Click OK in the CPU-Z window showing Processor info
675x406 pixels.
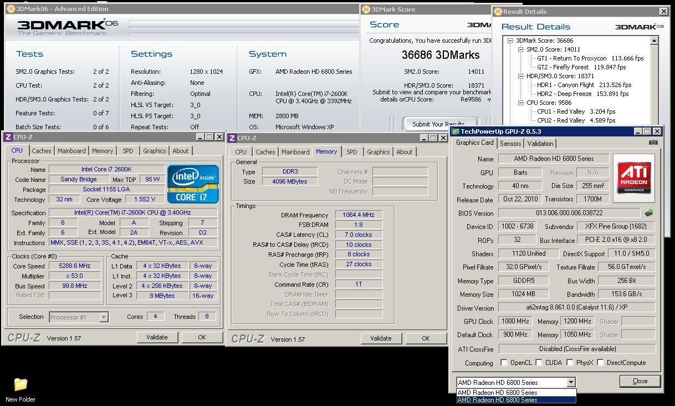pyautogui.click(x=202, y=337)
